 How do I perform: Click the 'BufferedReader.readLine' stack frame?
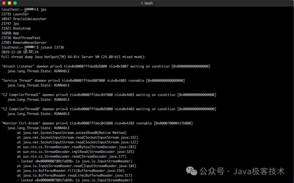75,175
